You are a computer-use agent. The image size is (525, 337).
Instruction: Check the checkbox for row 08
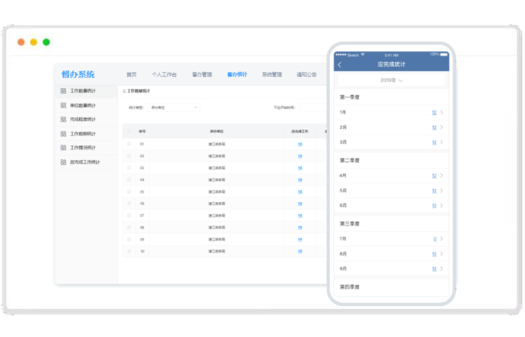[x=129, y=227]
